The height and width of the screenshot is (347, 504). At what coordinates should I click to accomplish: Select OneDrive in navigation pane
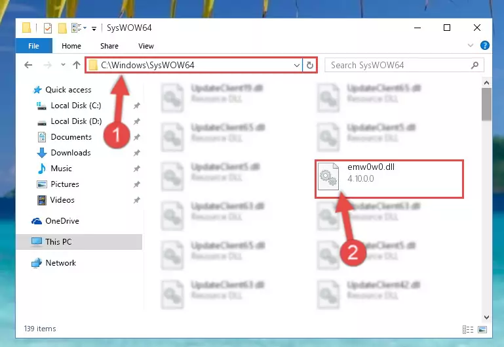coord(62,221)
